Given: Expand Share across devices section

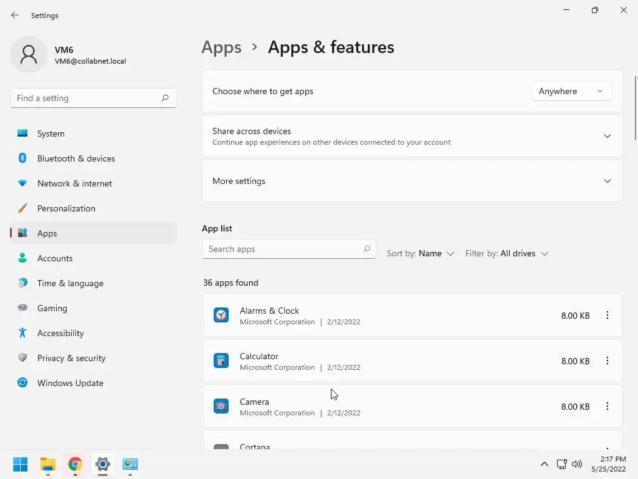Looking at the screenshot, I should (607, 136).
